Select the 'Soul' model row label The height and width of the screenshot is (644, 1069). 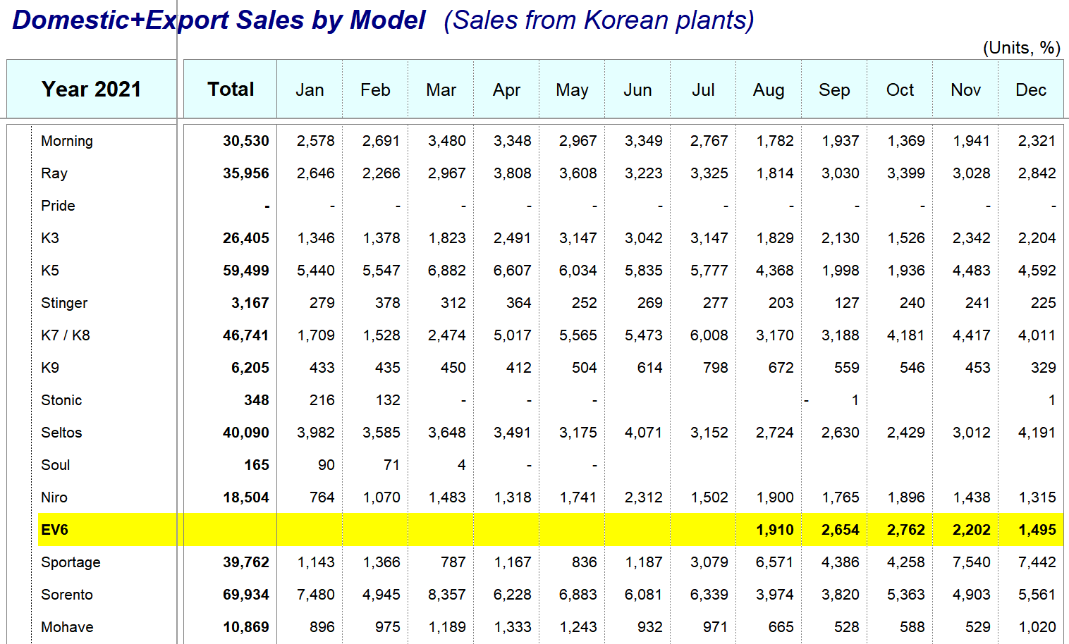(56, 465)
